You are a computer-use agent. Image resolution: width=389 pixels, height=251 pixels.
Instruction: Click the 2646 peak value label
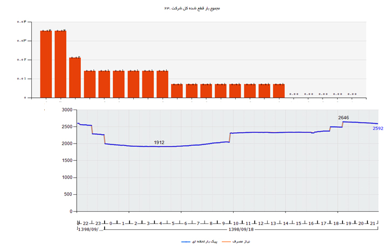click(x=344, y=117)
